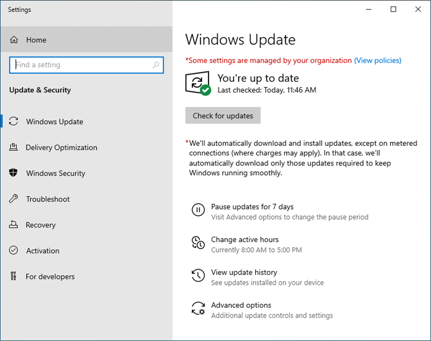Click 'See updates installed on your device' text
The height and width of the screenshot is (341, 431).
pos(267,283)
